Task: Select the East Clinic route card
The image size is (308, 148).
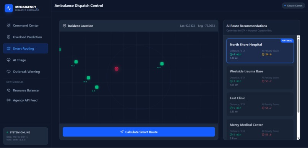Action: [x=260, y=104]
